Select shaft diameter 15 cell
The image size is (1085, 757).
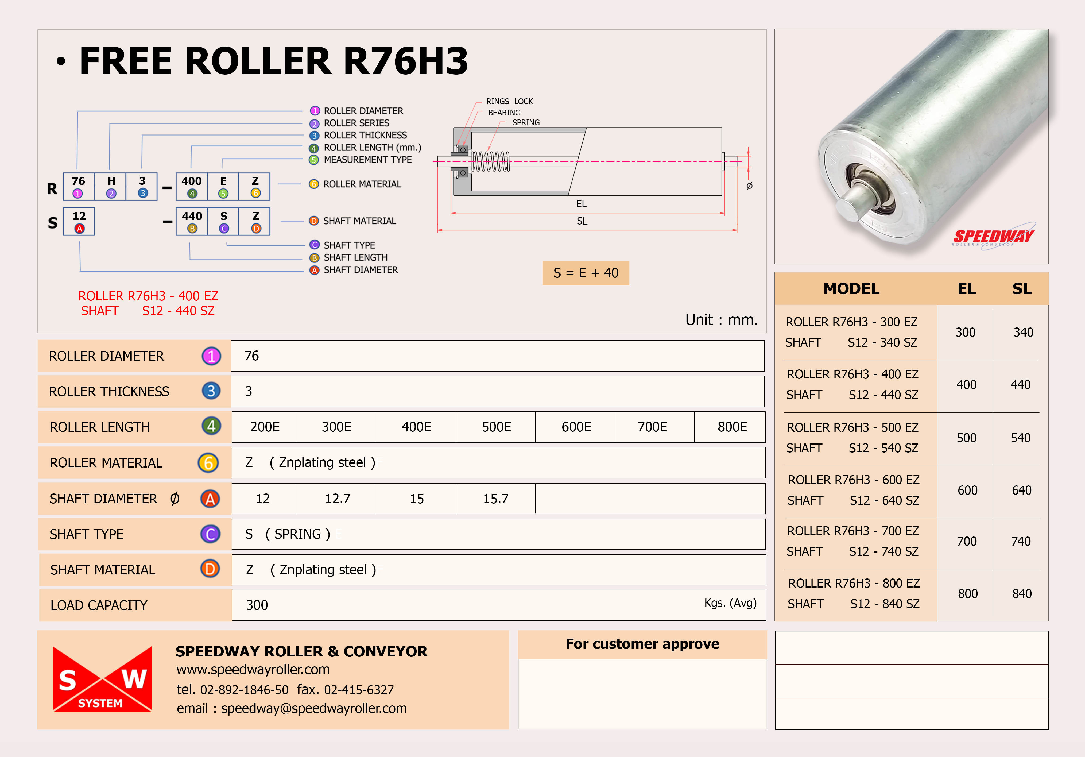pyautogui.click(x=417, y=499)
